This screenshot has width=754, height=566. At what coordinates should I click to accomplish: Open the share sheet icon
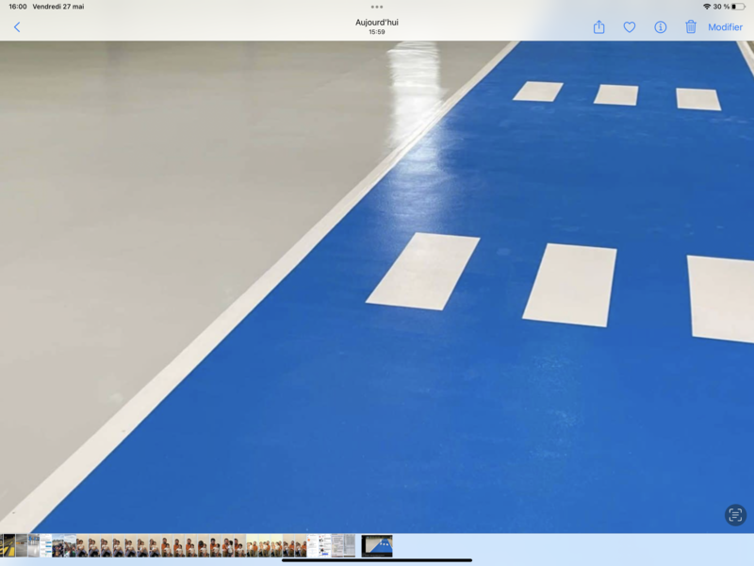click(x=598, y=27)
